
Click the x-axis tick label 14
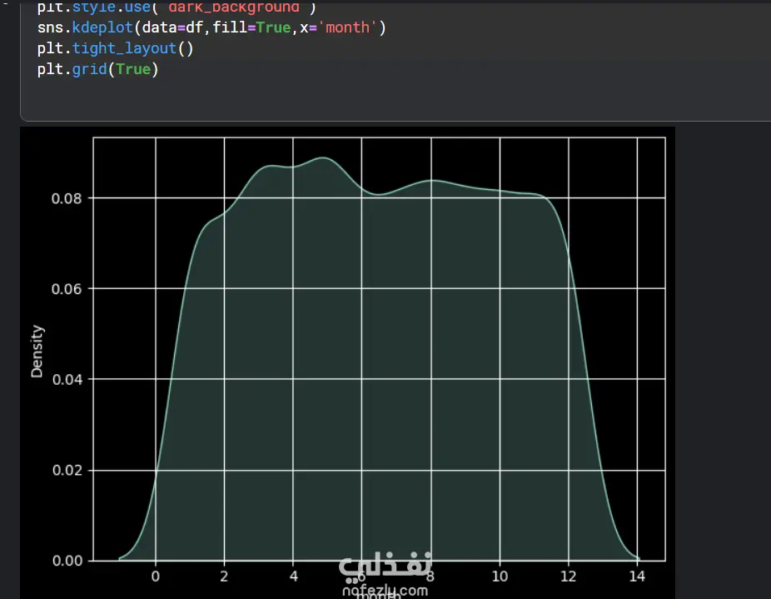pos(637,577)
